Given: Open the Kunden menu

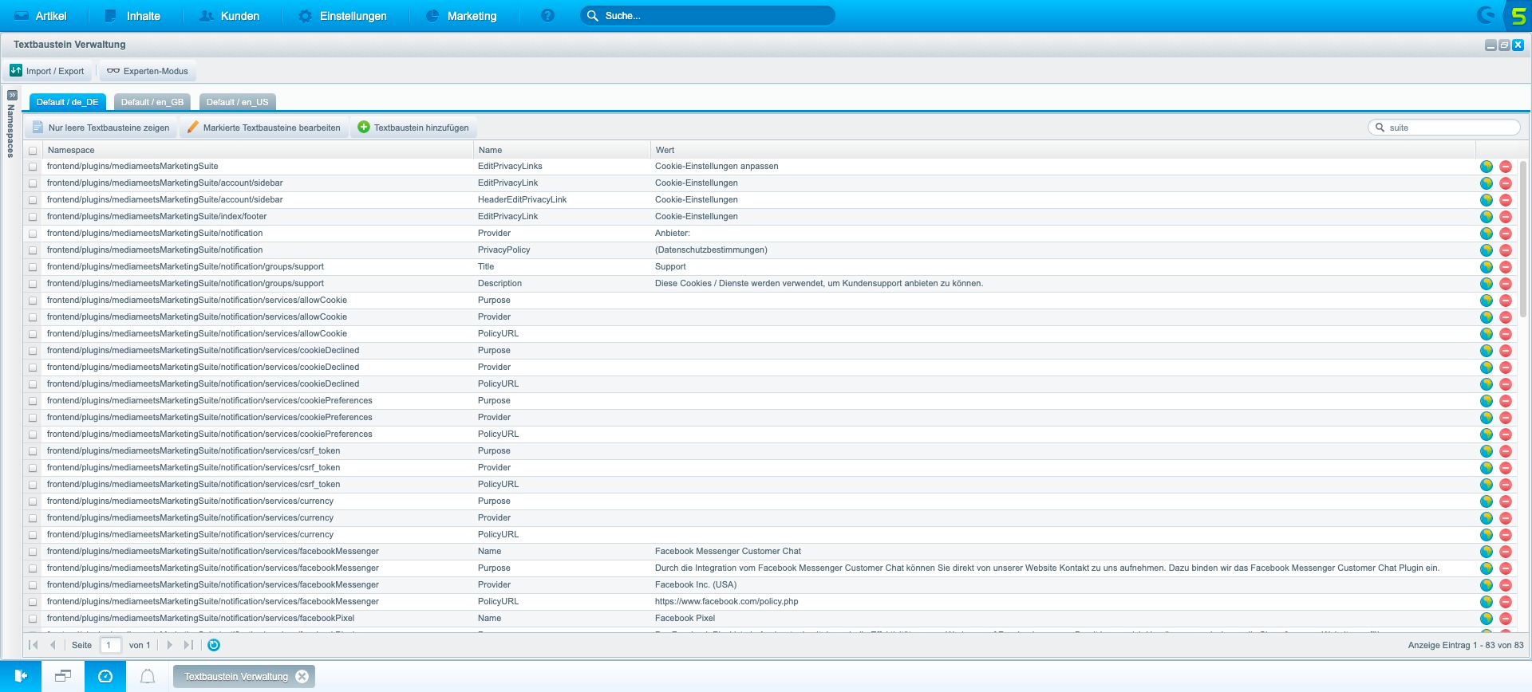Looking at the screenshot, I should tap(229, 16).
